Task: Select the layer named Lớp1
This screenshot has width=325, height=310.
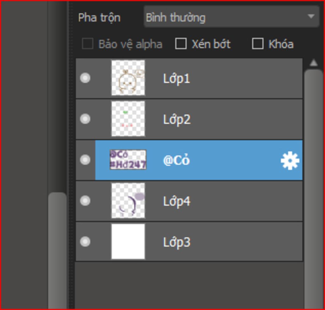Action: point(176,79)
